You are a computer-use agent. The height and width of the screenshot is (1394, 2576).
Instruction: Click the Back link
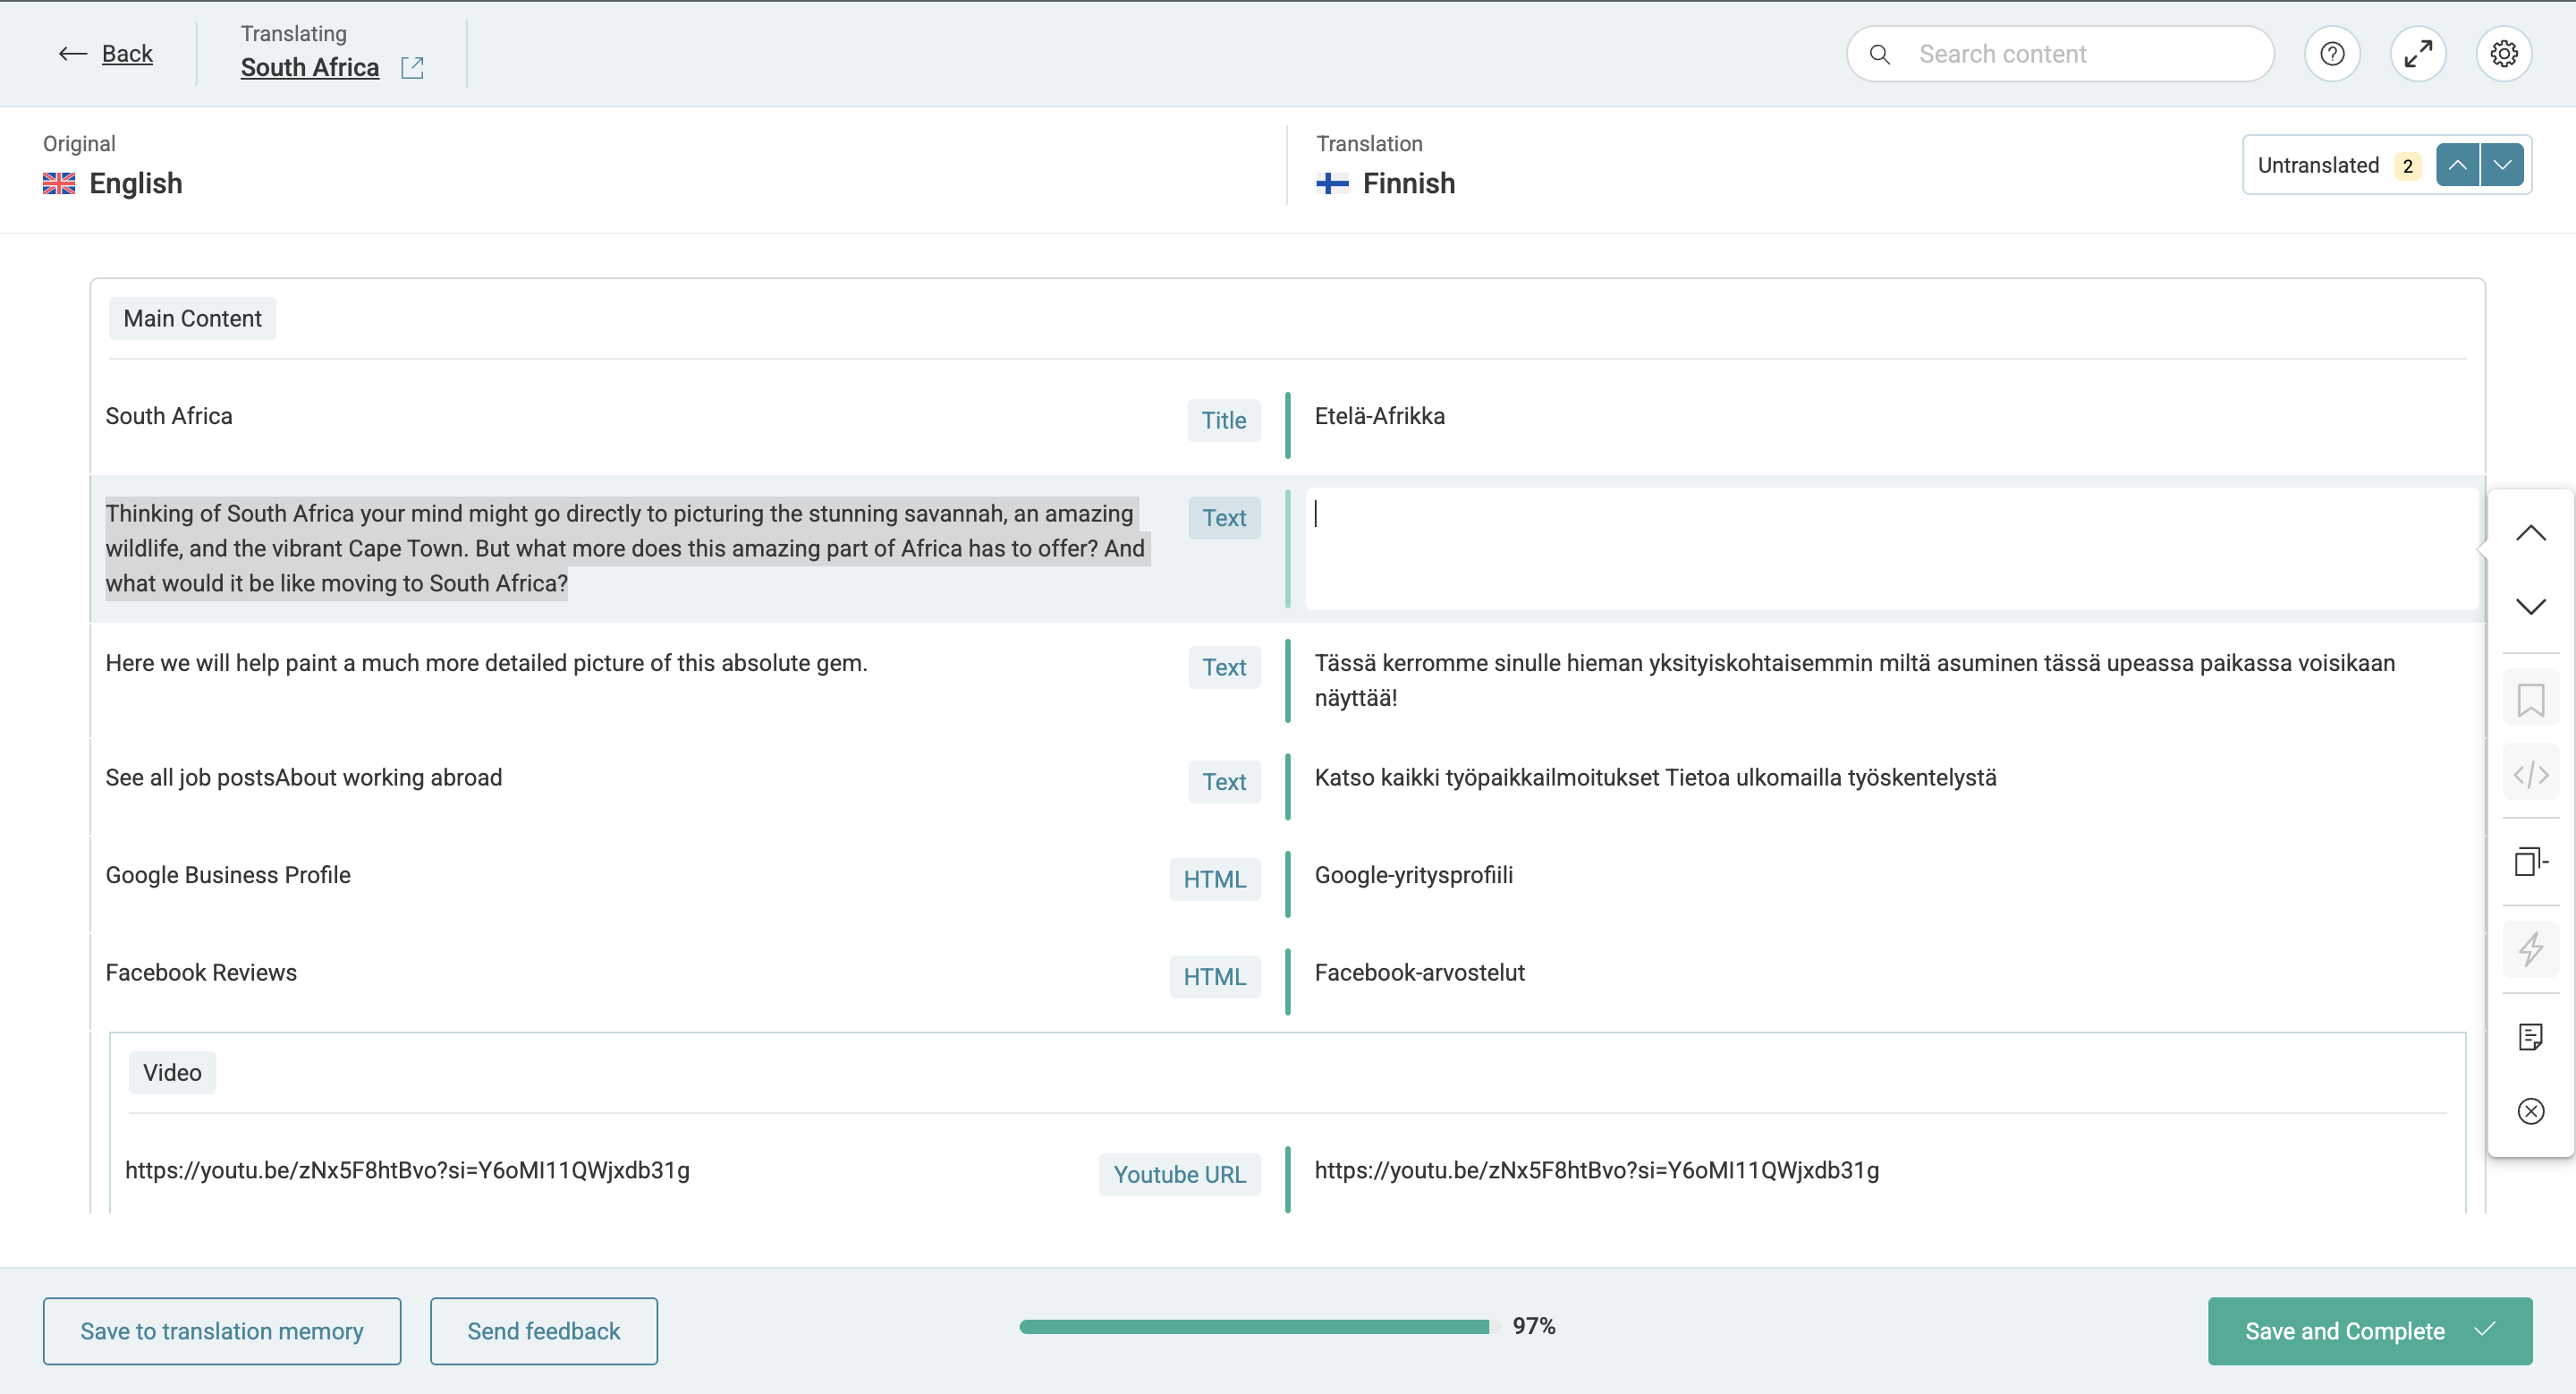(x=127, y=54)
